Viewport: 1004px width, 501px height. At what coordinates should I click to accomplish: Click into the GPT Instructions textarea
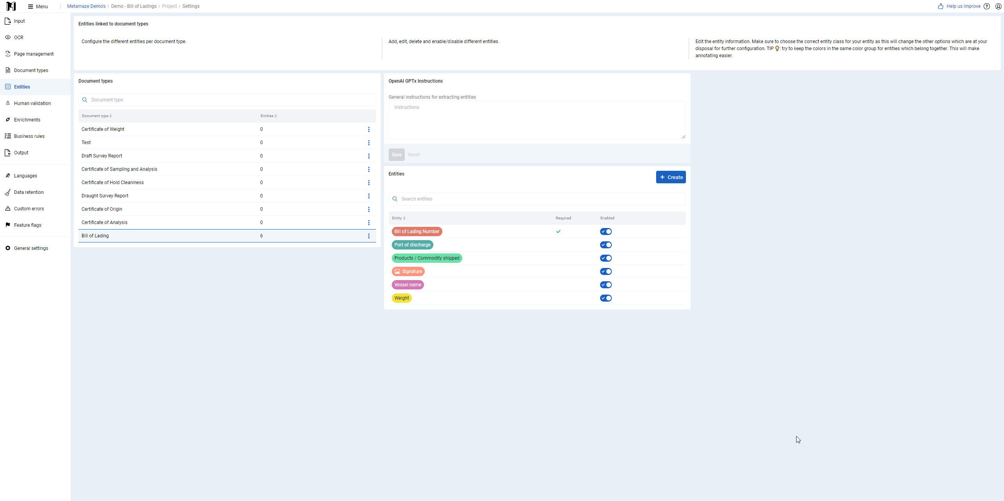pos(537,120)
